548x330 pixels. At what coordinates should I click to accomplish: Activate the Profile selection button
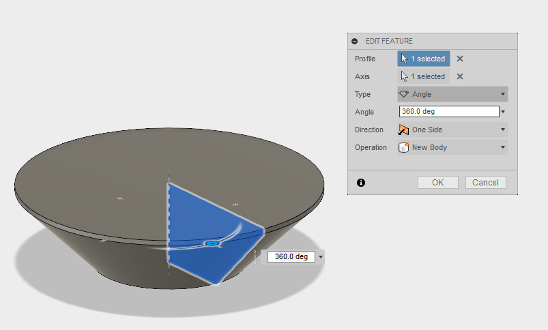click(424, 59)
